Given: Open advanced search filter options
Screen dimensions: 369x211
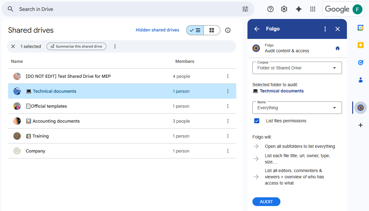Looking at the screenshot, I should [245, 9].
